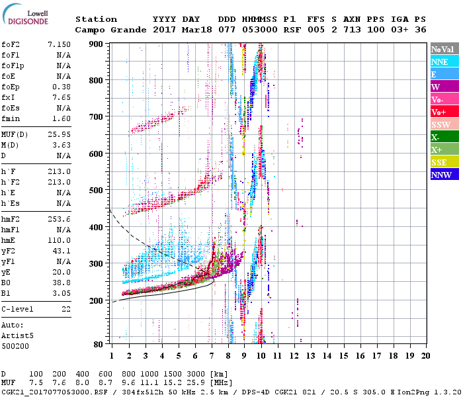Click the yF2 value 43.1
463x397 pixels.
pos(62,251)
